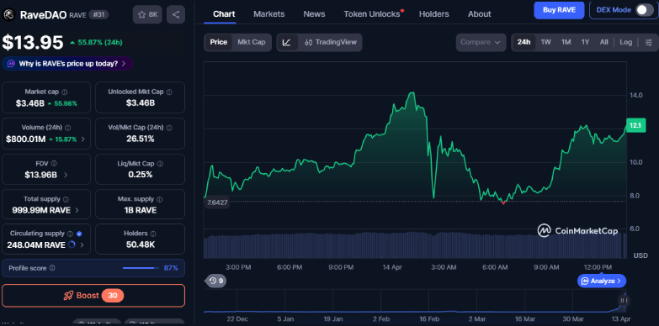Set chart range to 1Y
The width and height of the screenshot is (659, 326).
[x=585, y=42]
